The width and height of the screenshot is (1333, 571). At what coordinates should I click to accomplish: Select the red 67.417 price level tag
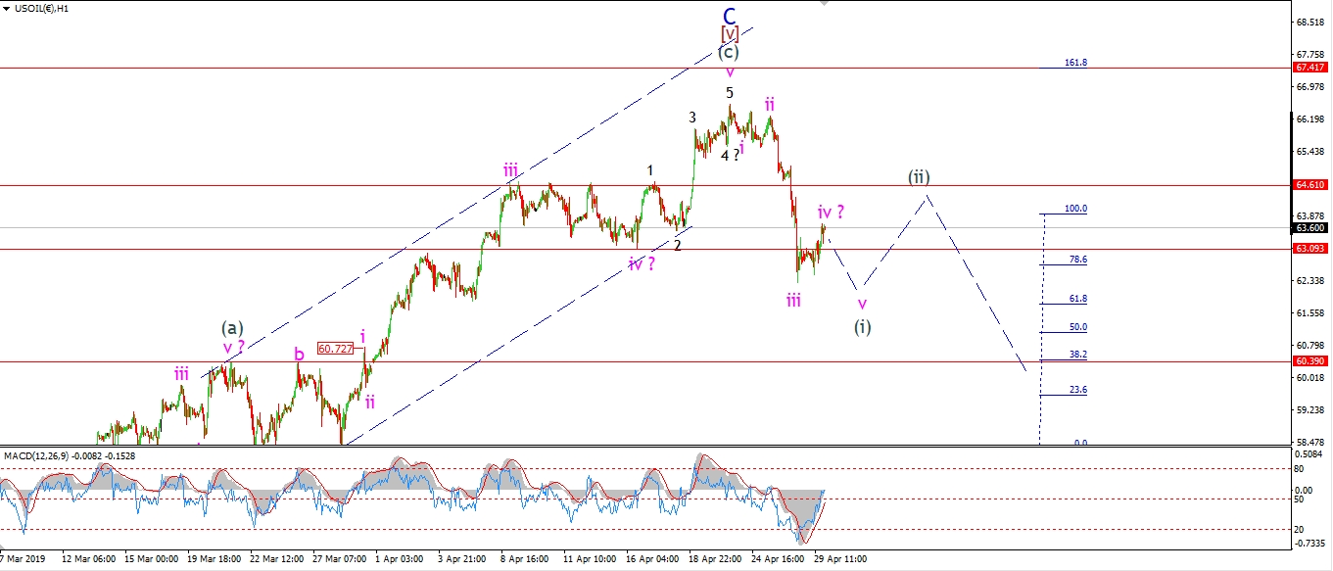tap(1310, 68)
